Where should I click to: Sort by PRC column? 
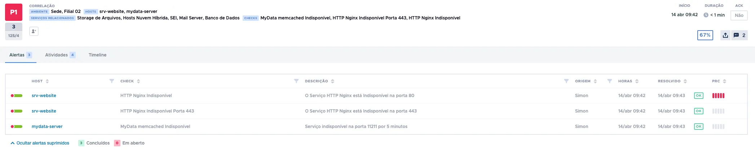pos(724,81)
